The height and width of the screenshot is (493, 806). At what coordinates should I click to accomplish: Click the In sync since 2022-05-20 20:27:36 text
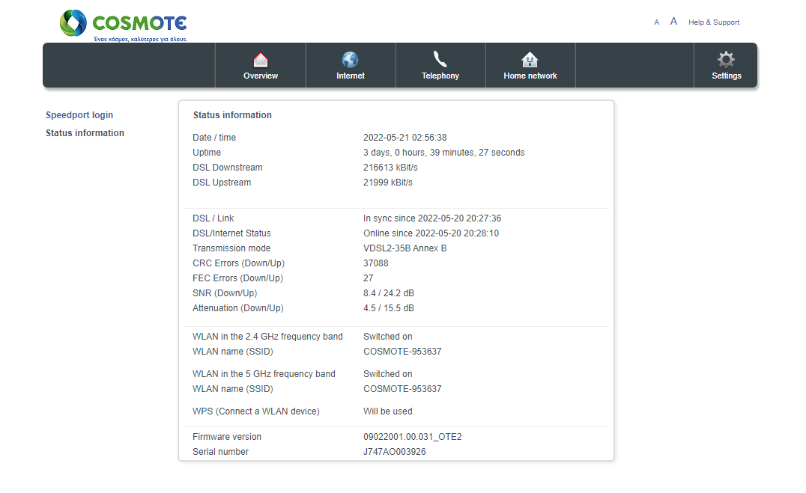(x=431, y=218)
